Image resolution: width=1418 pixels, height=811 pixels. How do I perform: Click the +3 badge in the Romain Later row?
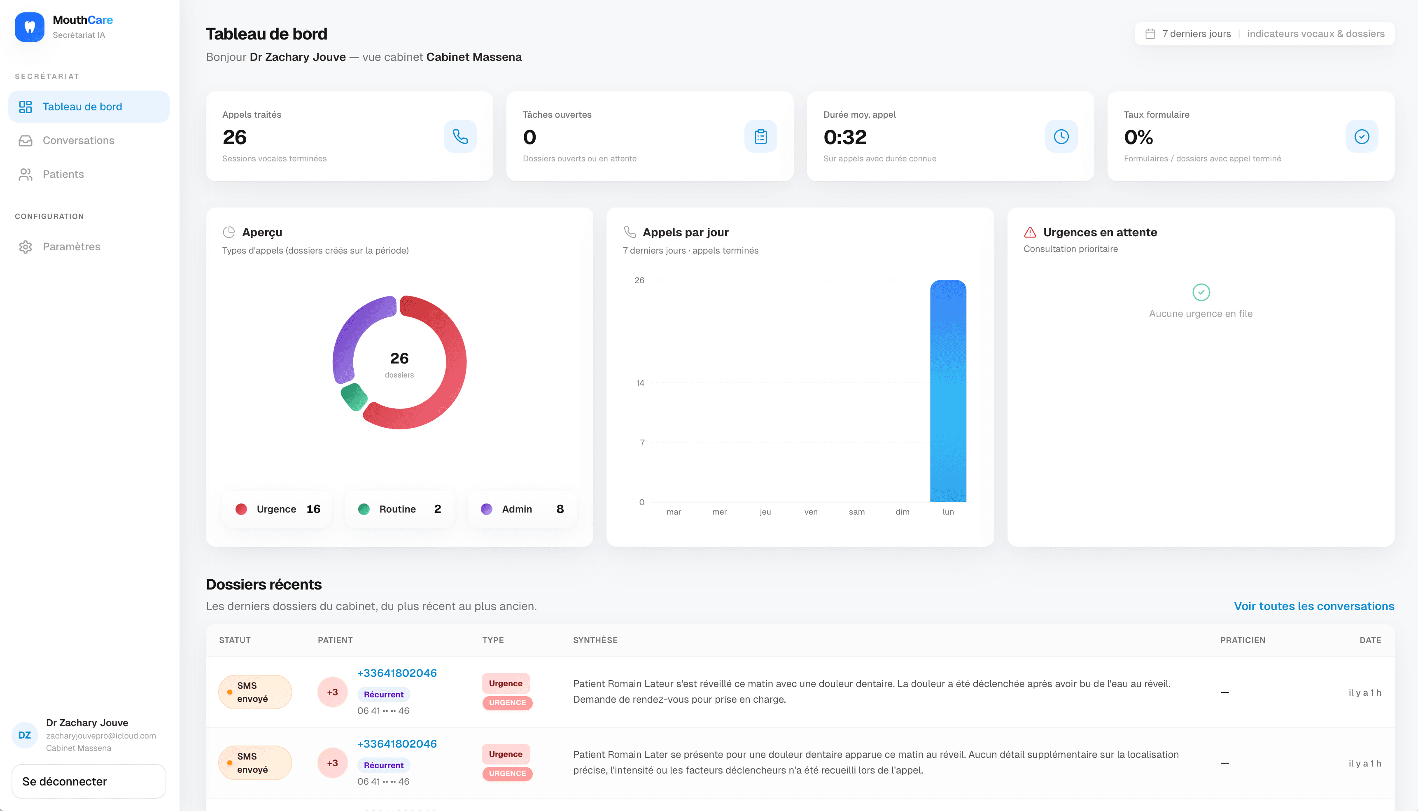point(333,763)
